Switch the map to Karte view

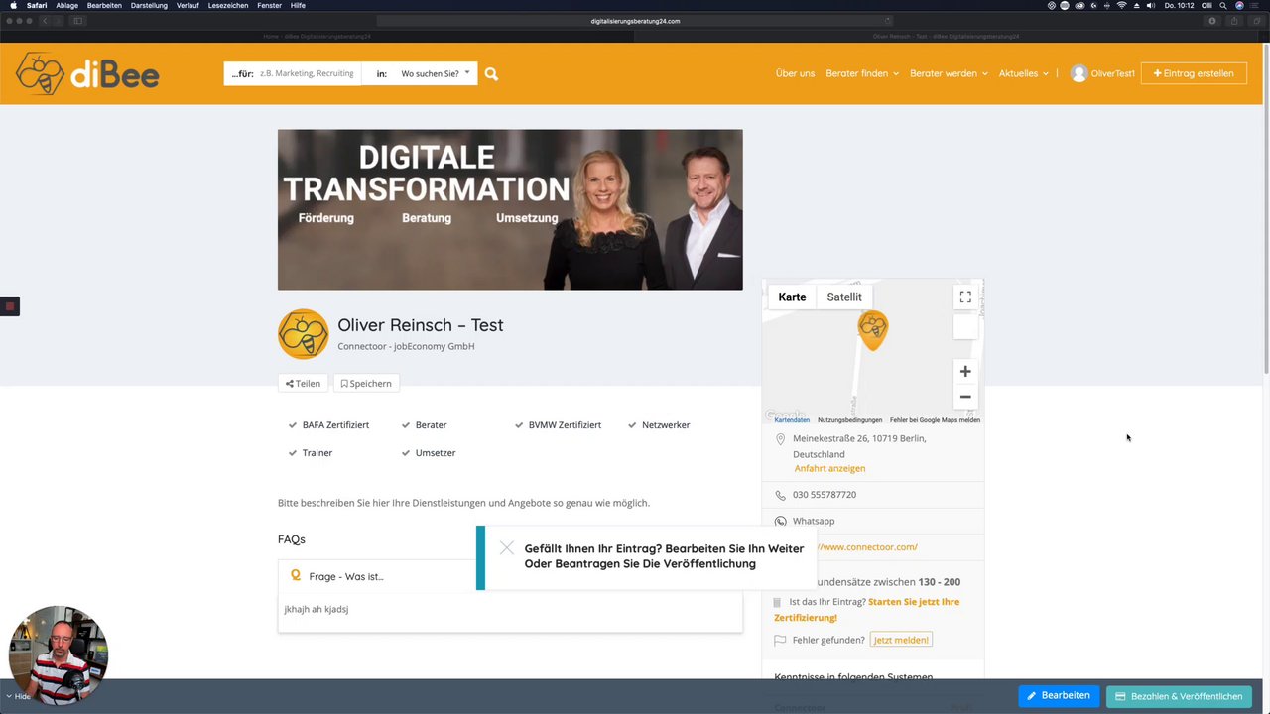point(792,297)
